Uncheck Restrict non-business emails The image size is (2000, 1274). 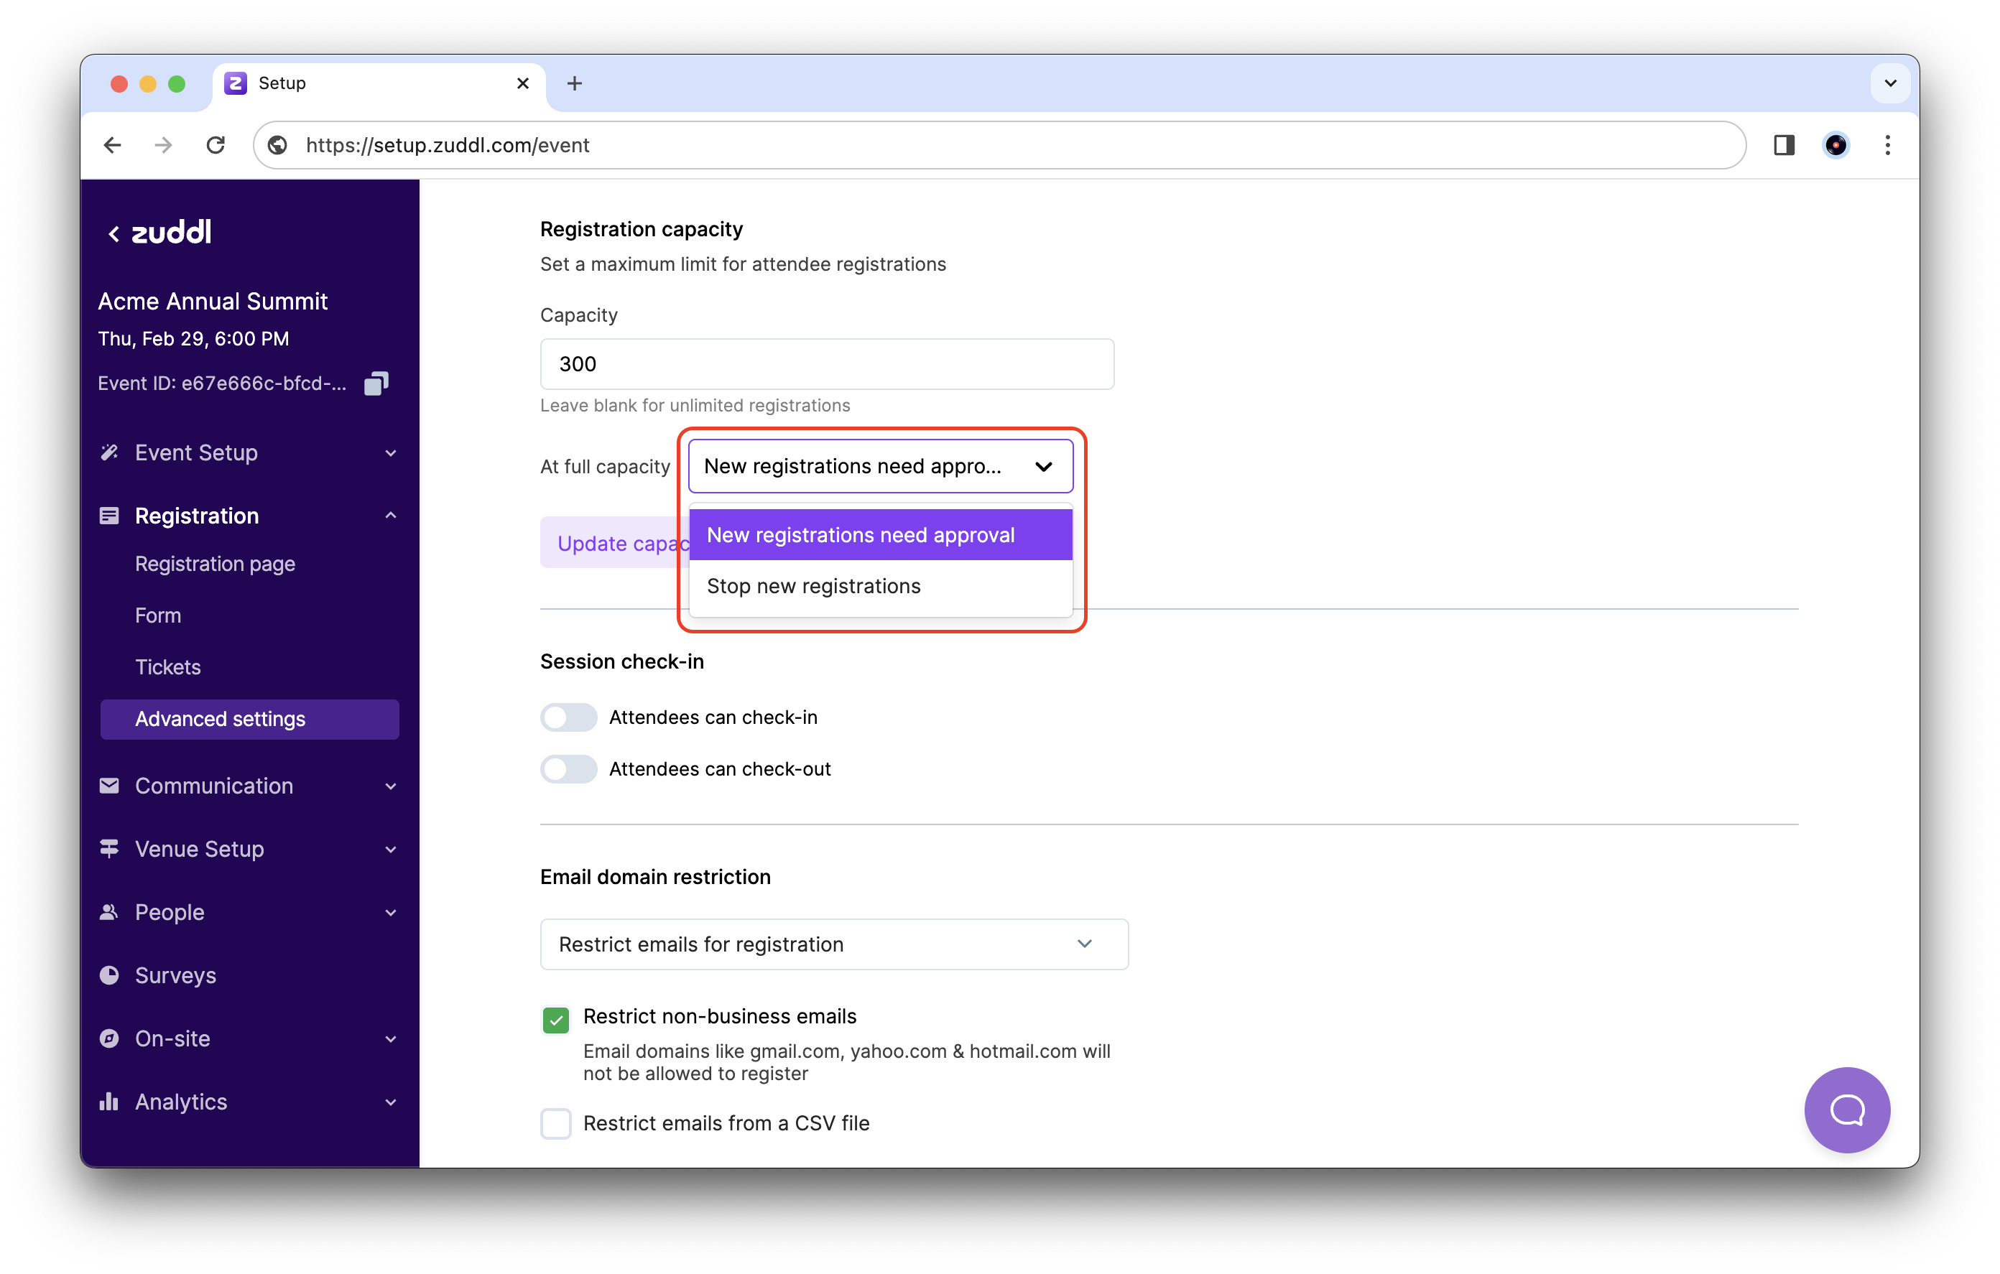555,1019
